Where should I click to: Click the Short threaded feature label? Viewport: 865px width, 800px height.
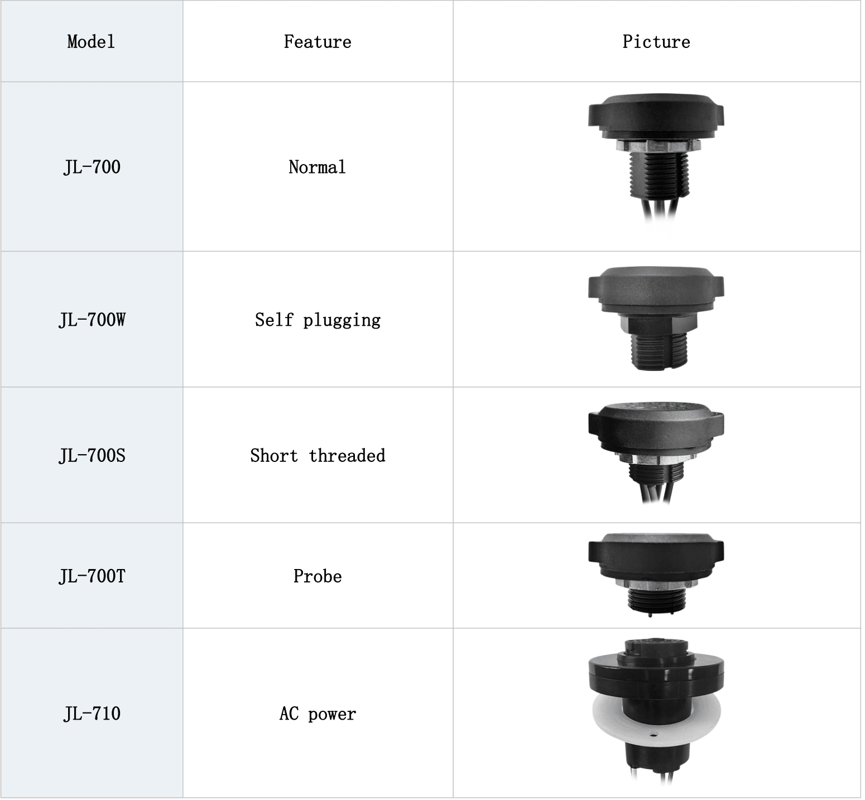click(x=318, y=455)
